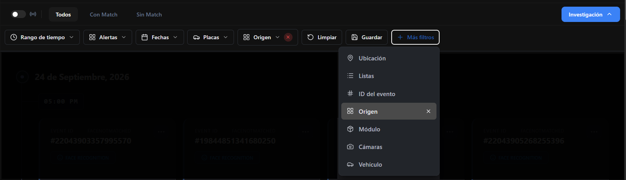The image size is (626, 180).
Task: Select Cámaras from filter menu
Action: click(389, 147)
